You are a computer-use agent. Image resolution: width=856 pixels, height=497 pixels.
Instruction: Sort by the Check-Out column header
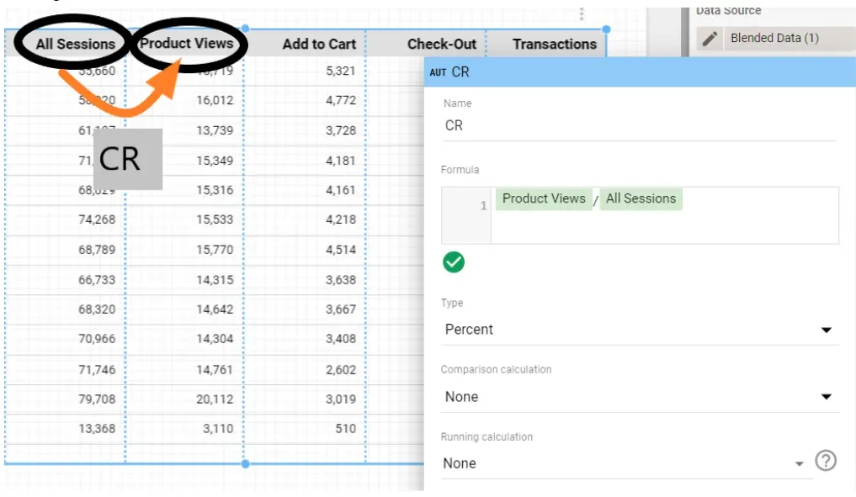[442, 45]
